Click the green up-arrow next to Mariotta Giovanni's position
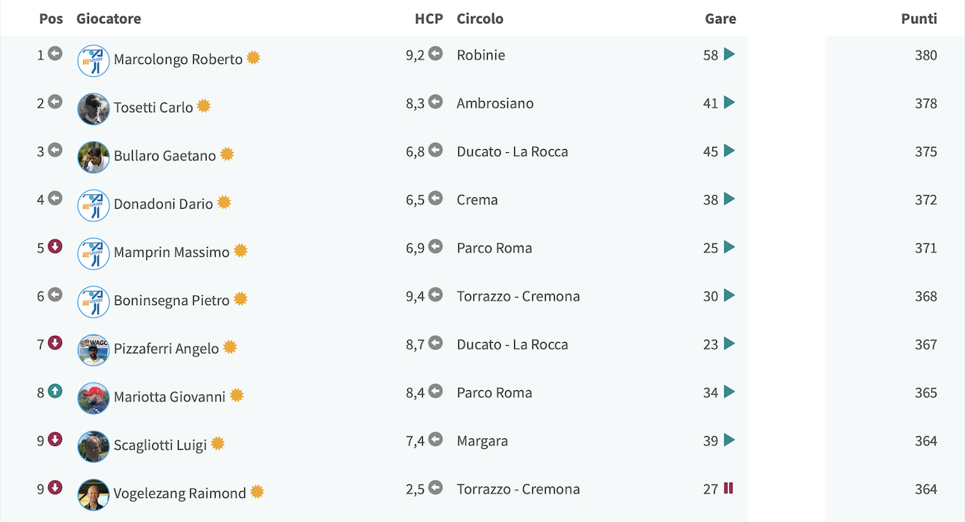This screenshot has height=522, width=965. [55, 391]
